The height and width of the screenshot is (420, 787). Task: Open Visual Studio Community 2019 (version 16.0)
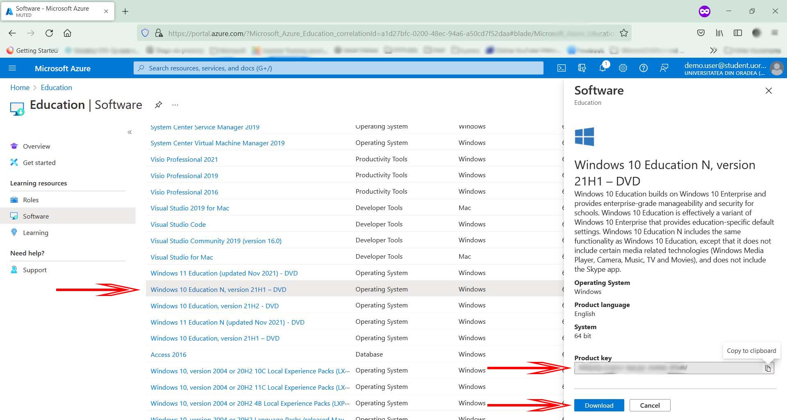216,241
